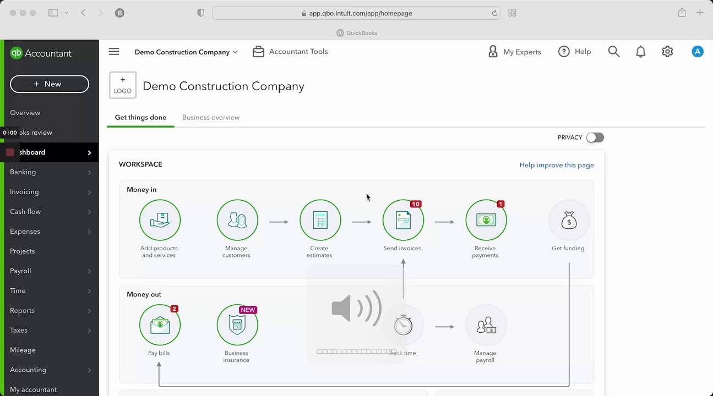Collapse navigation with the hamburger menu icon
This screenshot has width=713, height=396.
(114, 52)
